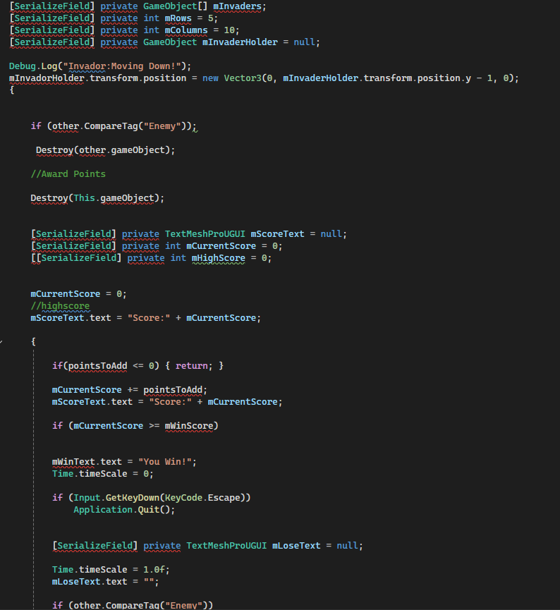Click the GetKeyDown method name
The image size is (560, 610).
133,498
